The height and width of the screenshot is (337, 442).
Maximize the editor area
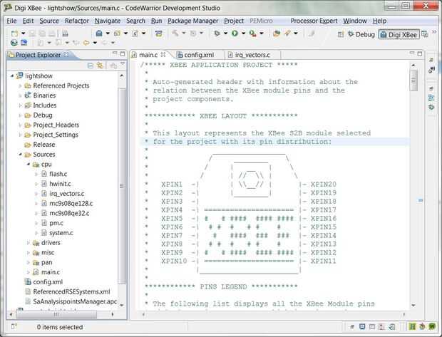point(420,53)
